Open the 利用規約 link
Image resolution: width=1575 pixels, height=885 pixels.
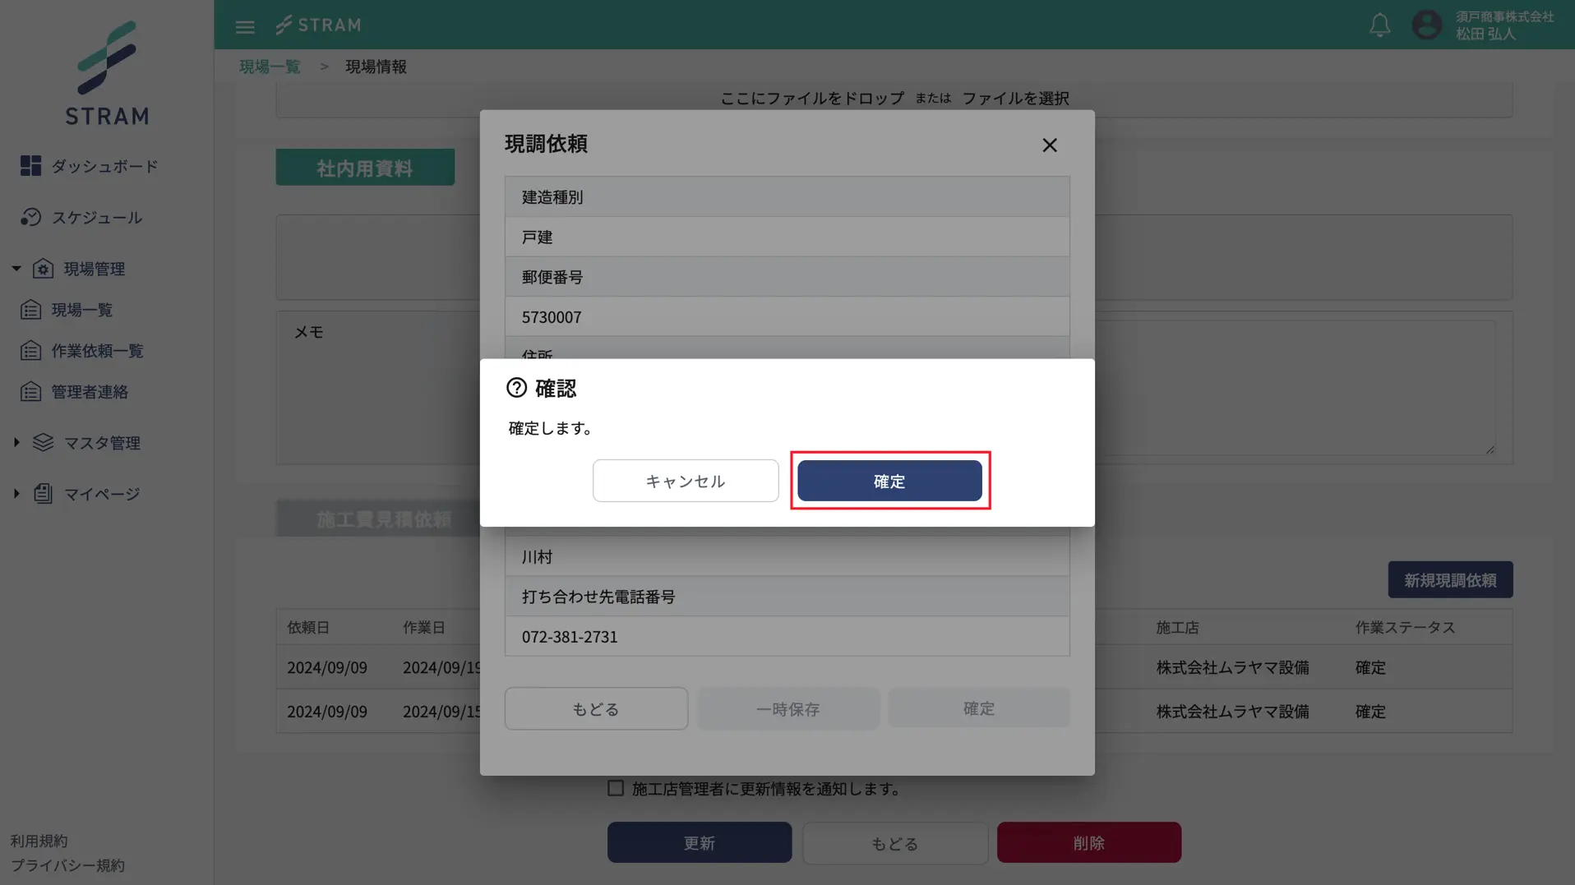pyautogui.click(x=39, y=840)
